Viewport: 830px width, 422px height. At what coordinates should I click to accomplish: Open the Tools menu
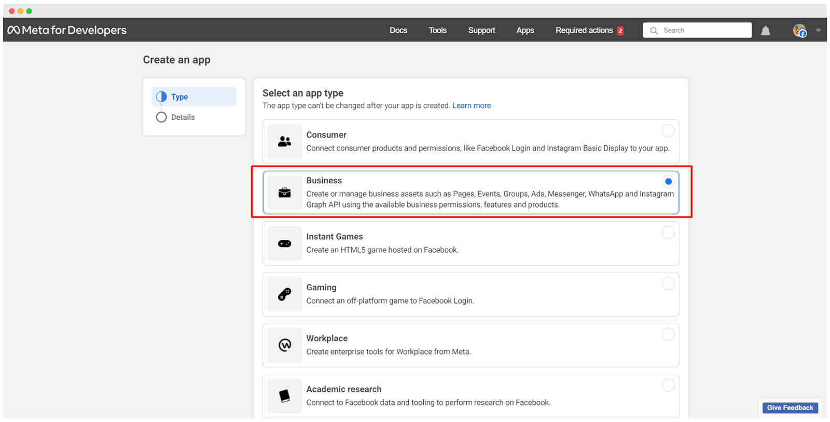tap(437, 30)
